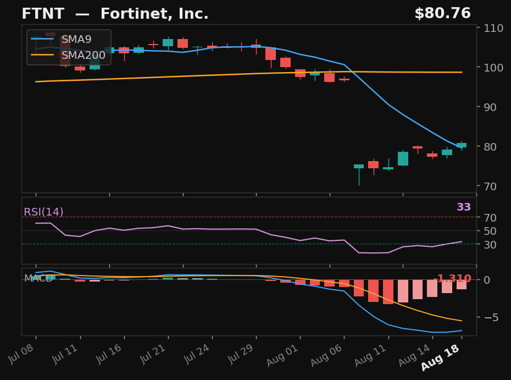
Task: Click the bold Aug 18 date label
Action: 440,357
